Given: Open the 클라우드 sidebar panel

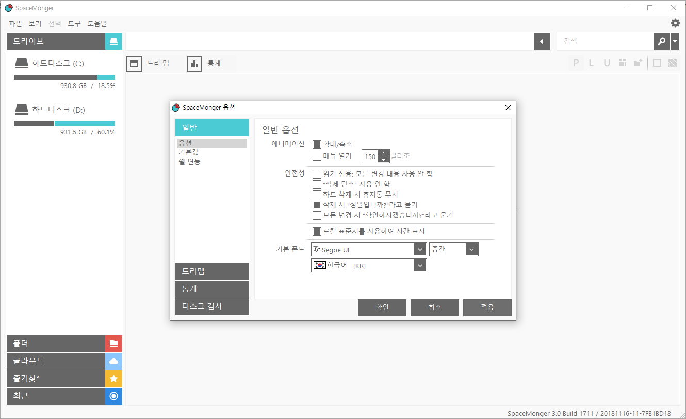Looking at the screenshot, I should [56, 361].
